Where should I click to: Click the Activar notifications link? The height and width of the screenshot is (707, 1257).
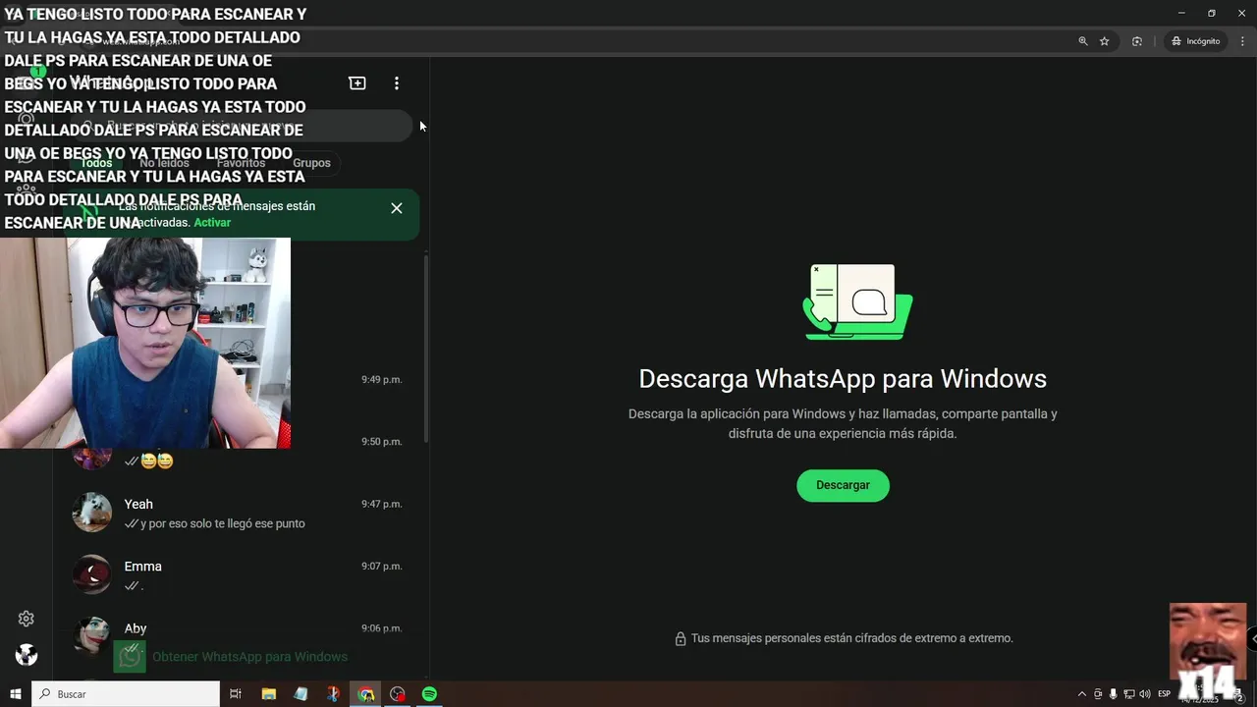tap(212, 223)
